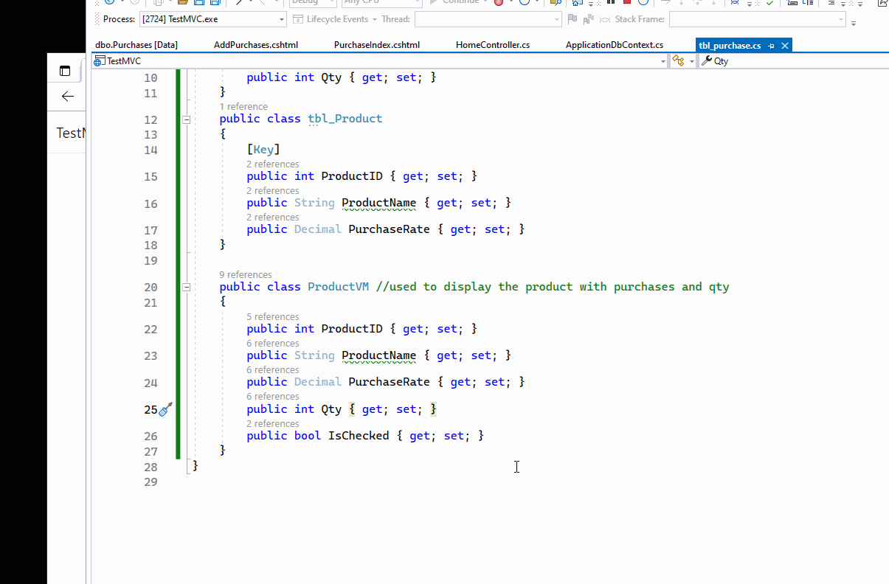Click the tab panel icon in the browser window behind
The image size is (889, 584).
click(x=65, y=72)
